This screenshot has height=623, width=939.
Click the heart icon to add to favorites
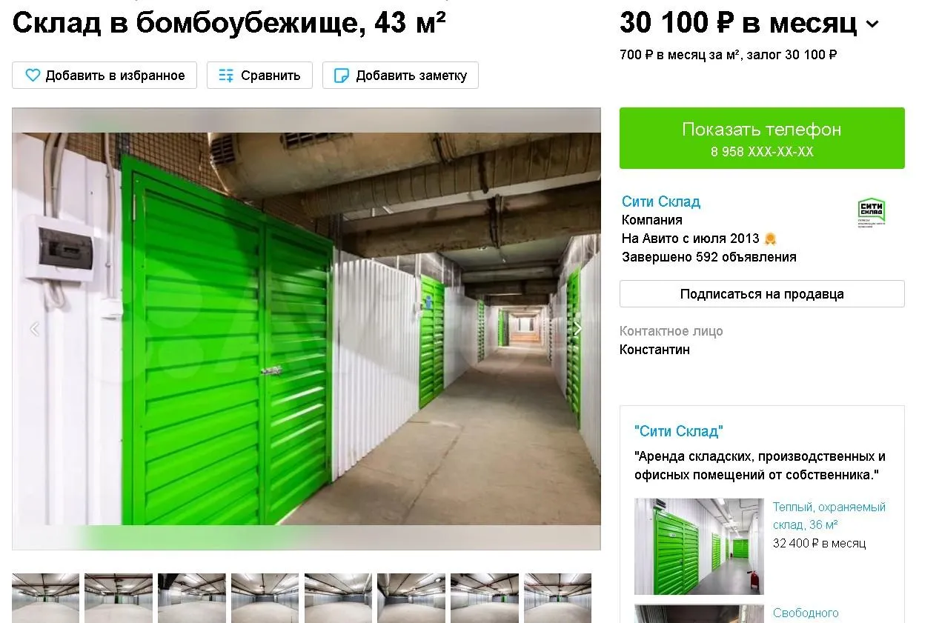33,76
